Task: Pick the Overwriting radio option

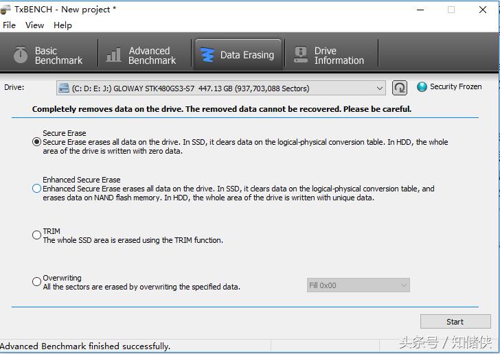Action: (x=37, y=282)
